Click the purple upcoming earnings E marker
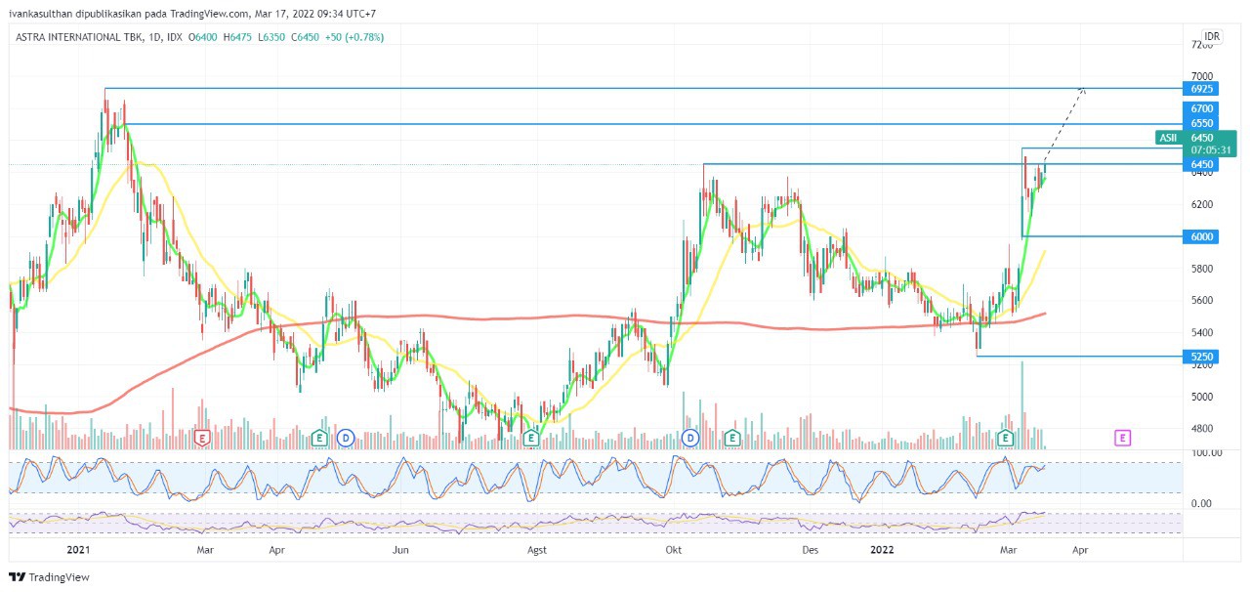The width and height of the screenshot is (1250, 592). (1123, 438)
